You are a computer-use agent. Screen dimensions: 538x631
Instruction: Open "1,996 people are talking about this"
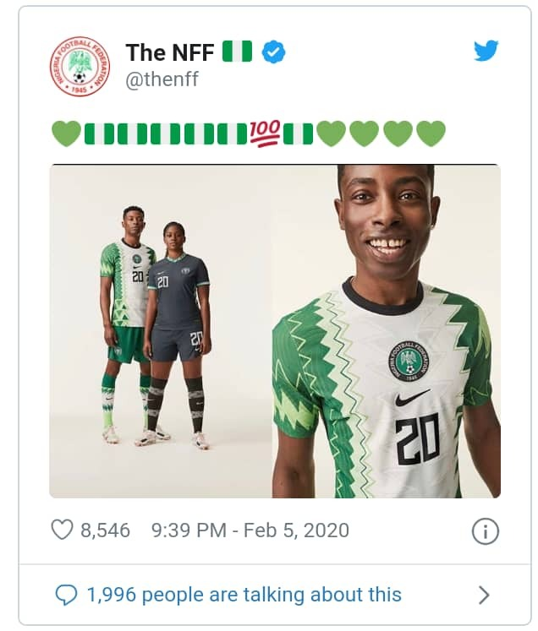point(244,596)
